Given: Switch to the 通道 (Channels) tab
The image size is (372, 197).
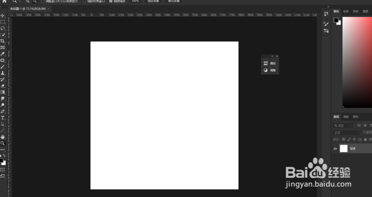Looking at the screenshot, I should (x=346, y=117).
